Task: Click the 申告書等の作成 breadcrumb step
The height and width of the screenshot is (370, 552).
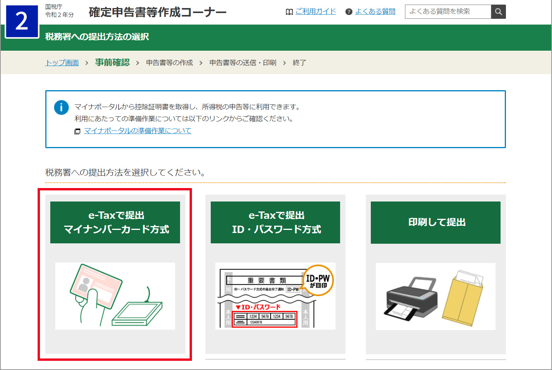Action: (x=169, y=63)
